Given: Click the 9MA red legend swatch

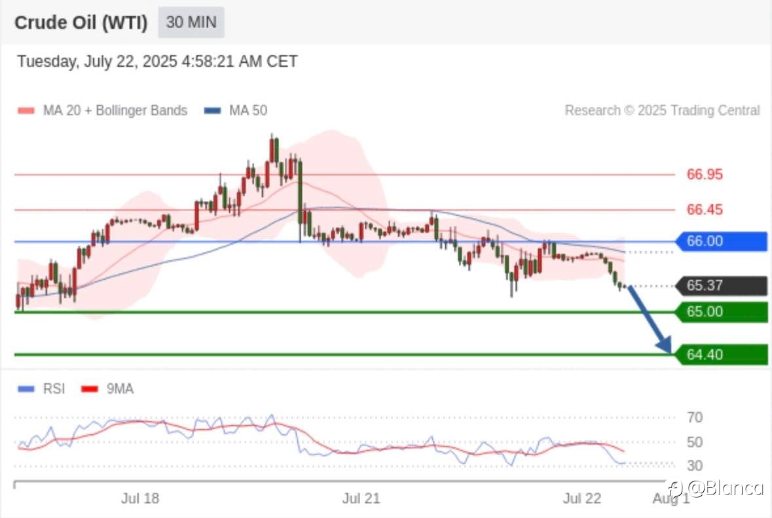Looking at the screenshot, I should [x=89, y=389].
